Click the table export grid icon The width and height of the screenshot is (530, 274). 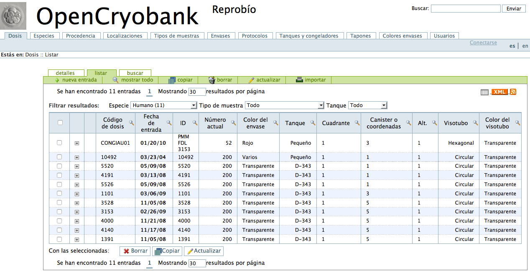pos(487,91)
